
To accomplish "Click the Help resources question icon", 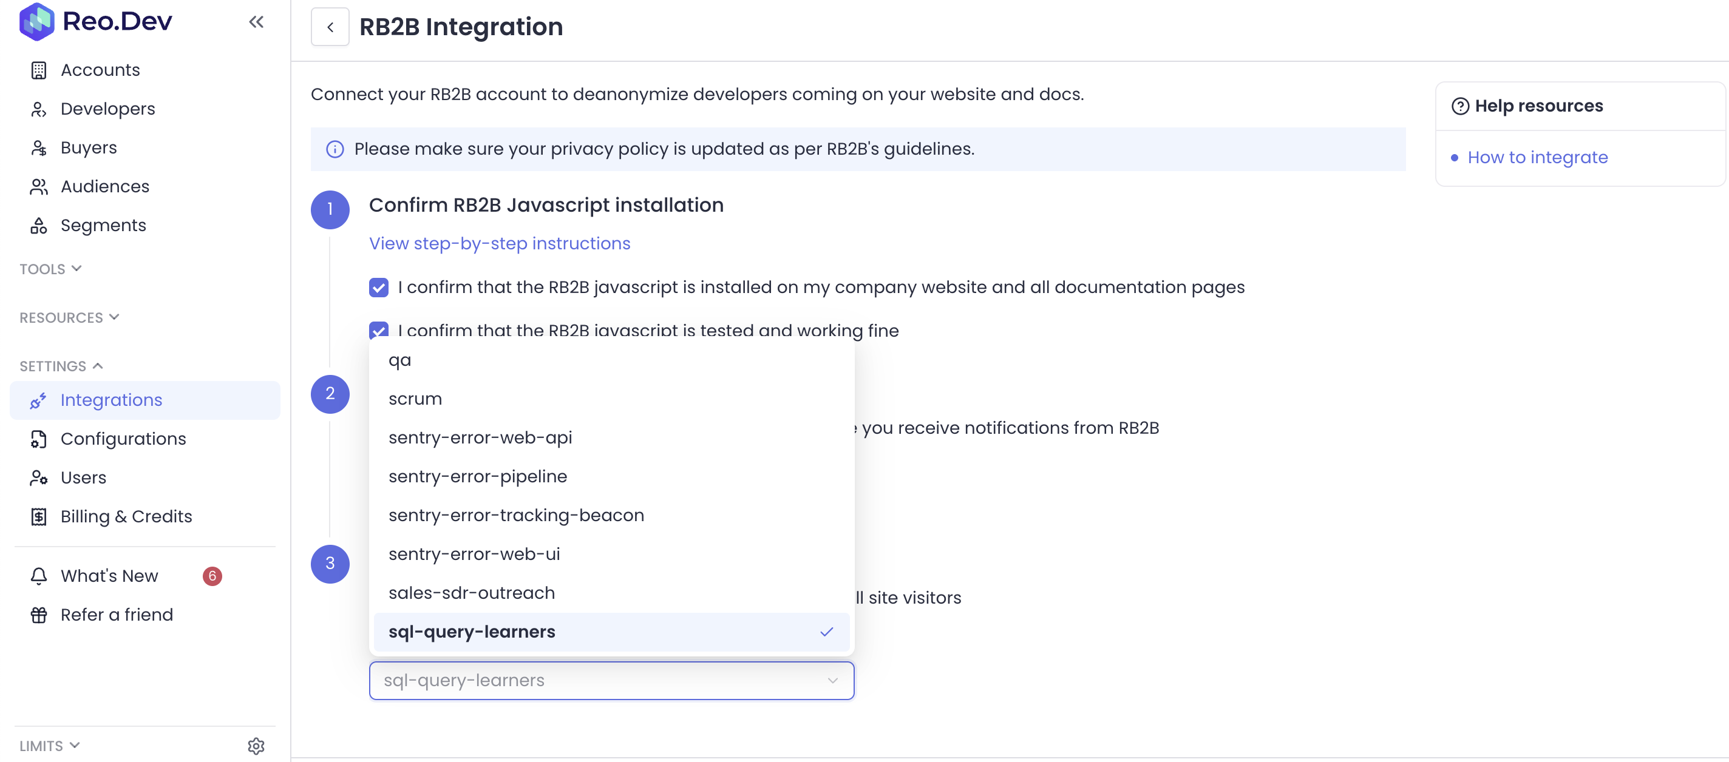I will click(x=1460, y=106).
